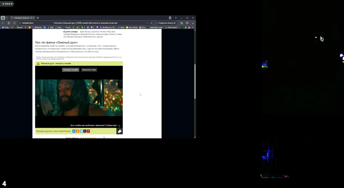Close the 'Смотреть Опасный' tab
This screenshot has height=188, width=344.
(x=33, y=18)
